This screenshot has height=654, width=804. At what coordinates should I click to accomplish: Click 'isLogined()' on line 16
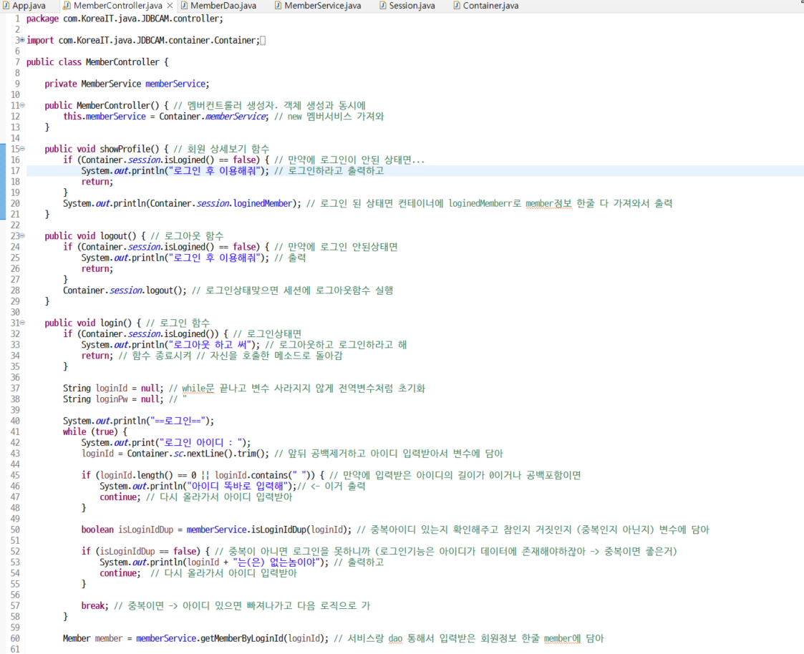(x=189, y=160)
